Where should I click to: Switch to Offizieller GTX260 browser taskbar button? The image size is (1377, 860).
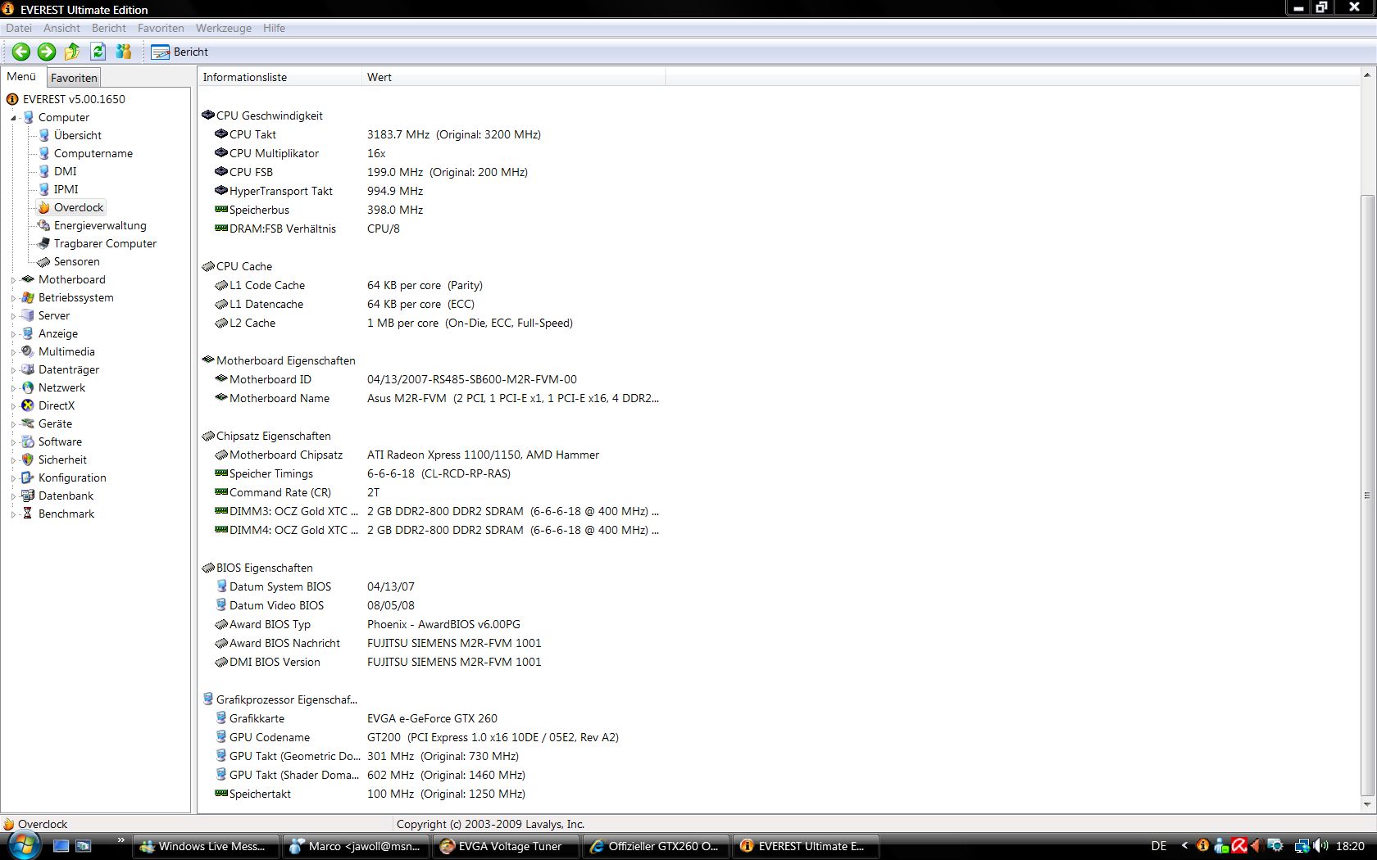coord(655,846)
